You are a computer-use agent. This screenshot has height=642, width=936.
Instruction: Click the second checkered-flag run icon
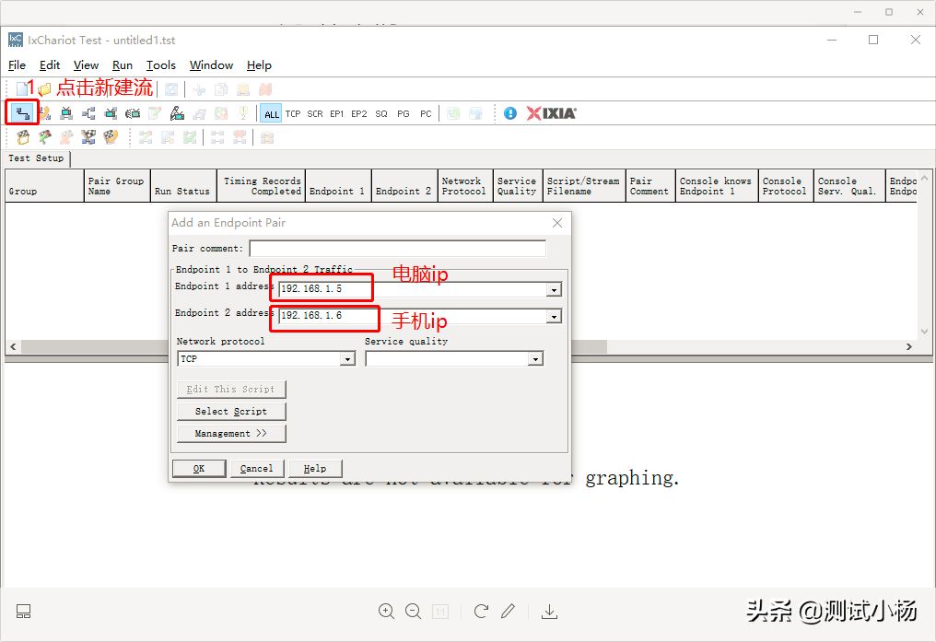pyautogui.click(x=45, y=137)
